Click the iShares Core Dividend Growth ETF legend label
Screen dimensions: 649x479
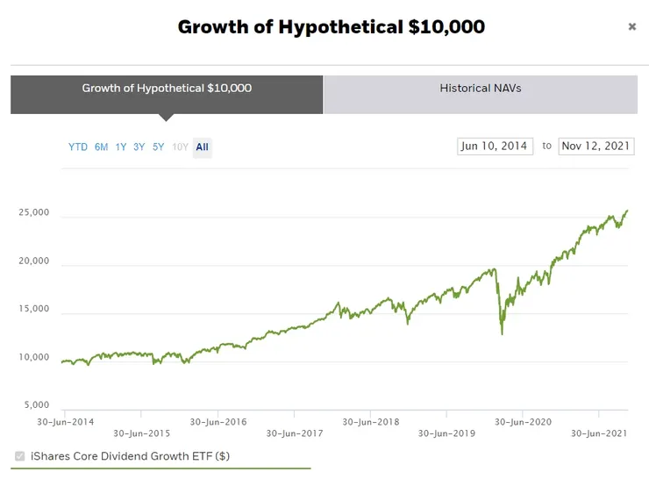[130, 456]
